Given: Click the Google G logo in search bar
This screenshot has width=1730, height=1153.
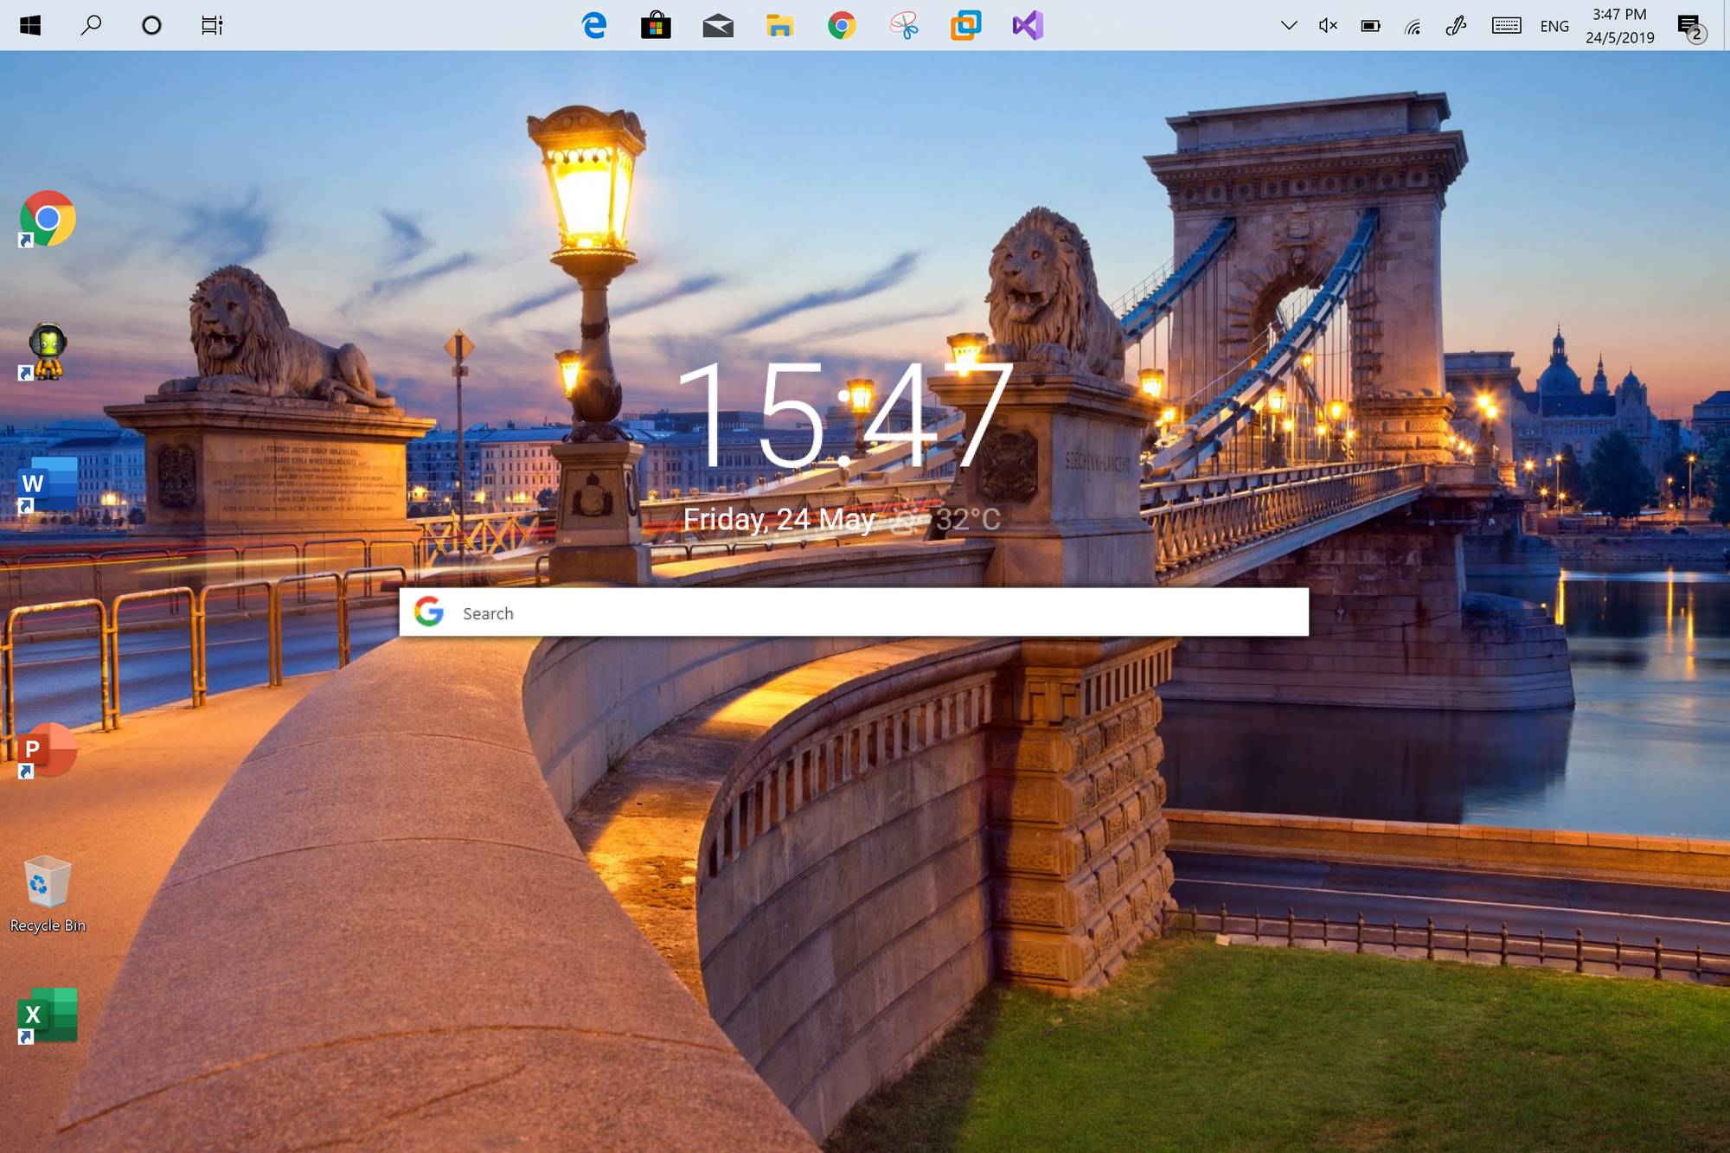Looking at the screenshot, I should coord(428,612).
